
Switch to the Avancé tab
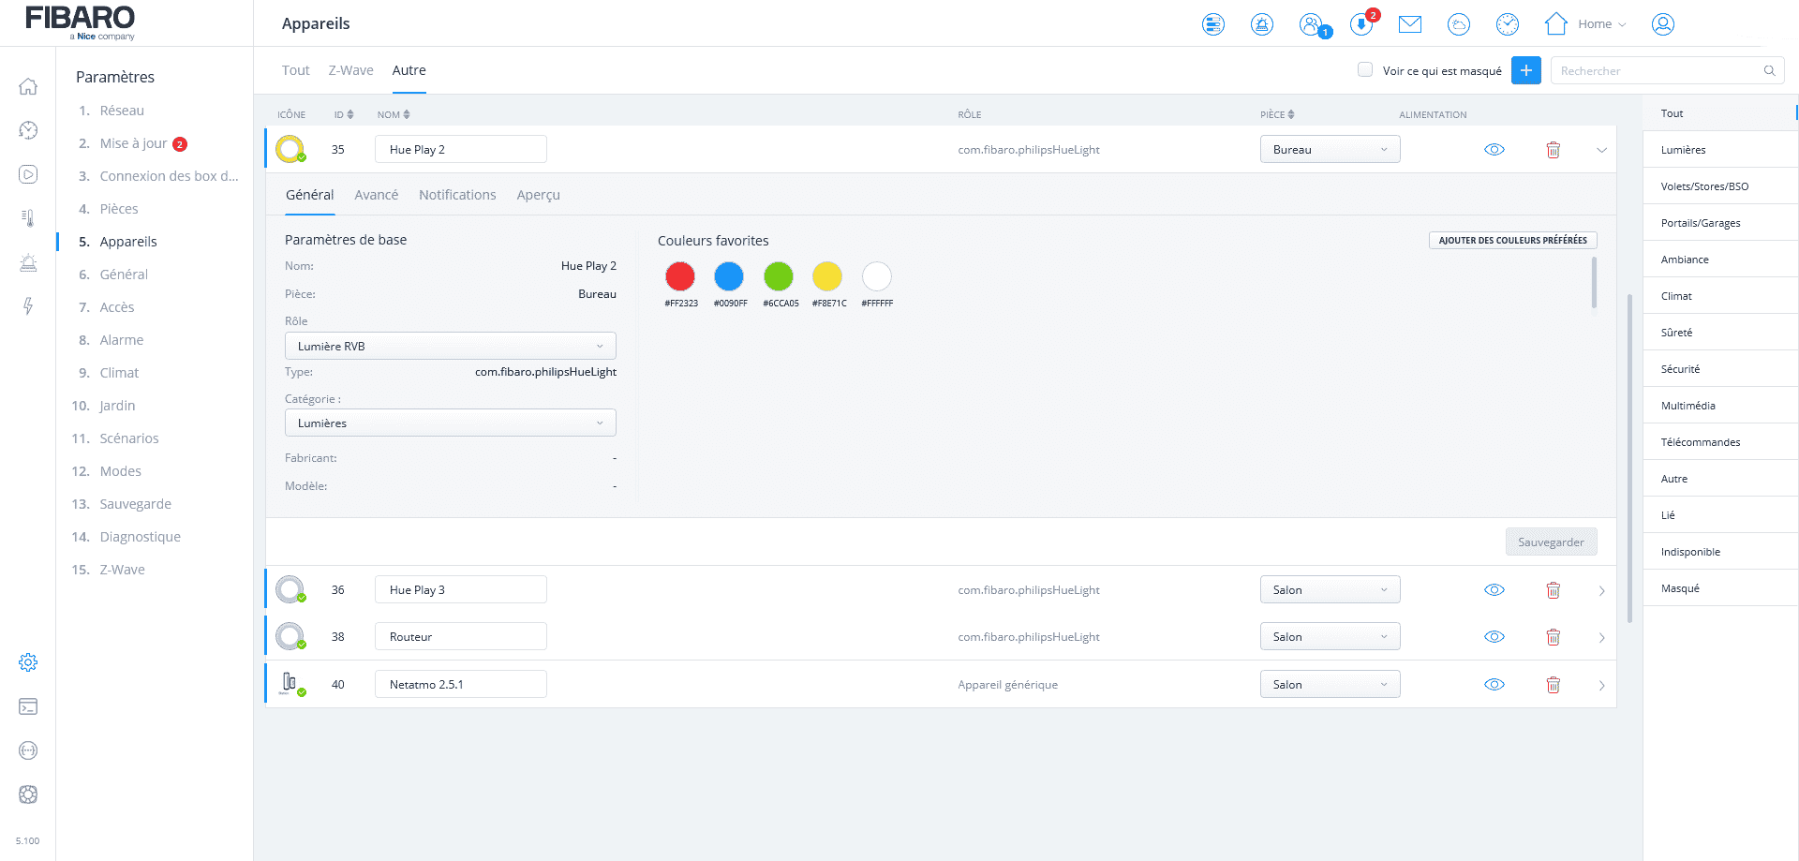377,195
